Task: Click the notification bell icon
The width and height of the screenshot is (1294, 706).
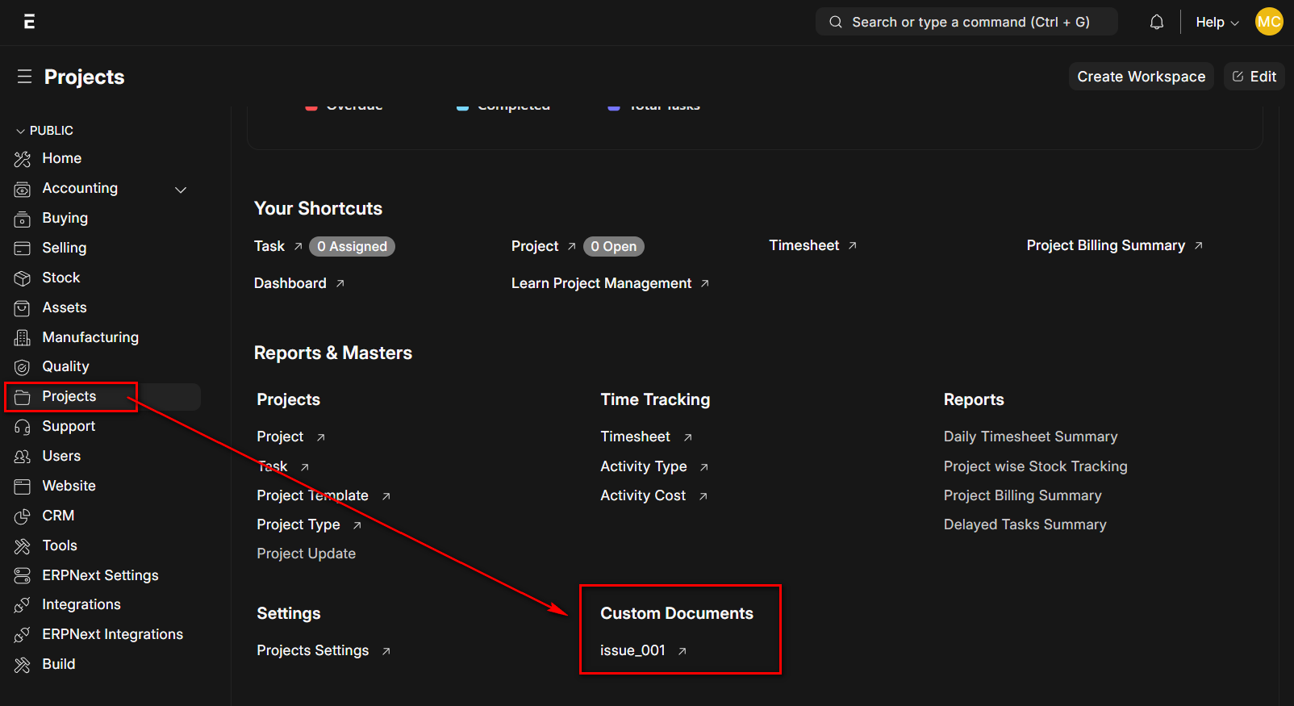Action: 1156,22
